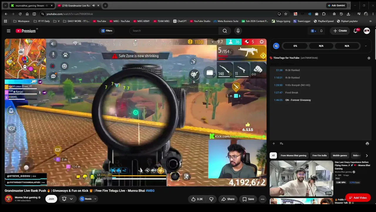Expand the subscription notification dropdown arrow
This screenshot has width=376, height=212.
pyautogui.click(x=71, y=199)
